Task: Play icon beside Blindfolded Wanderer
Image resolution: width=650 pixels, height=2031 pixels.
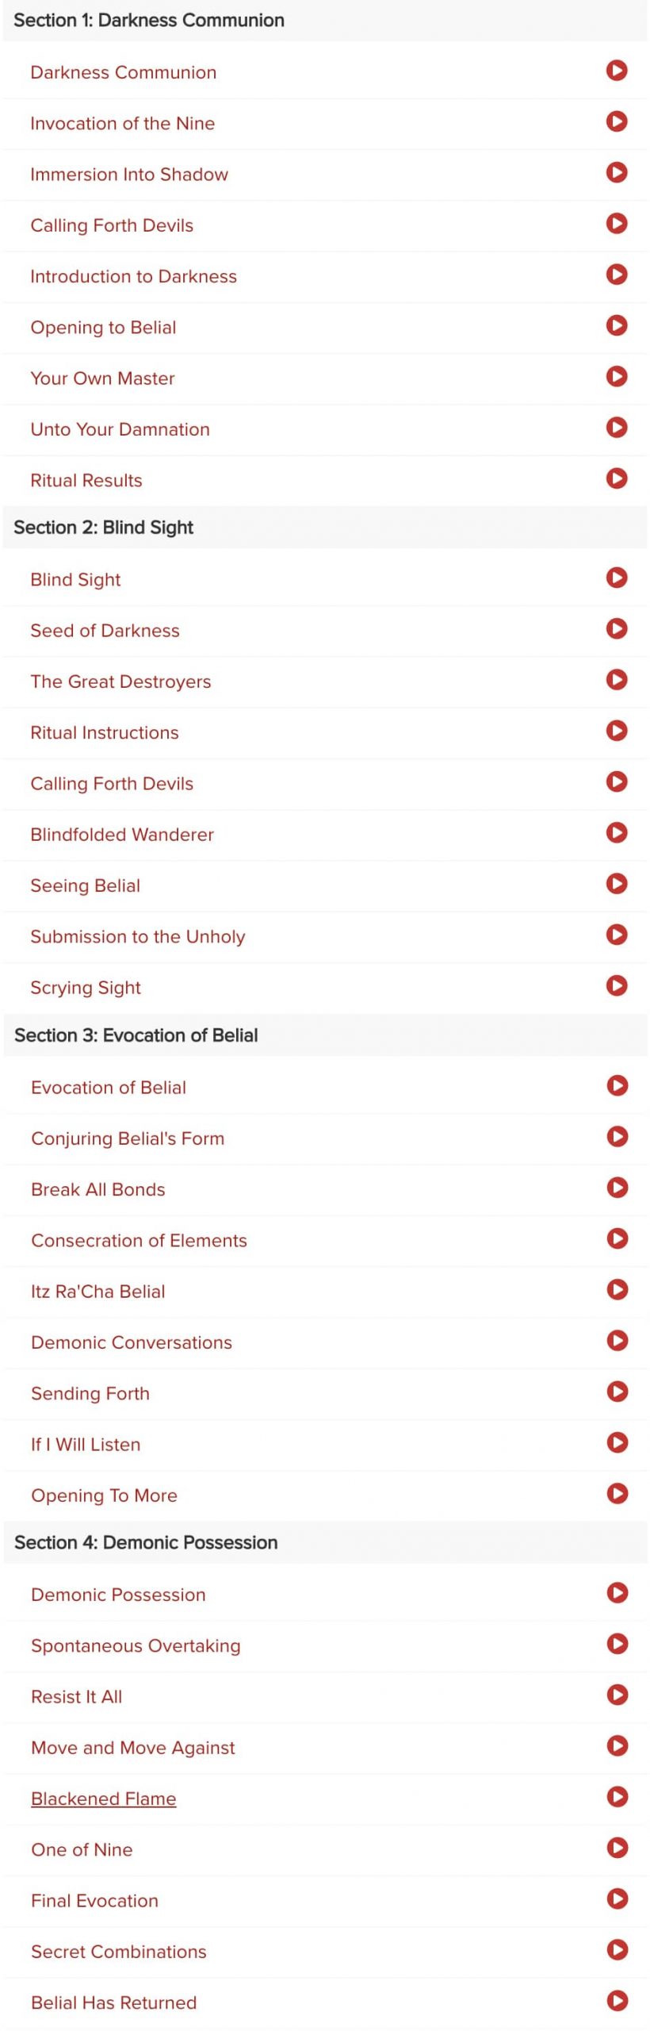Action: 617,832
